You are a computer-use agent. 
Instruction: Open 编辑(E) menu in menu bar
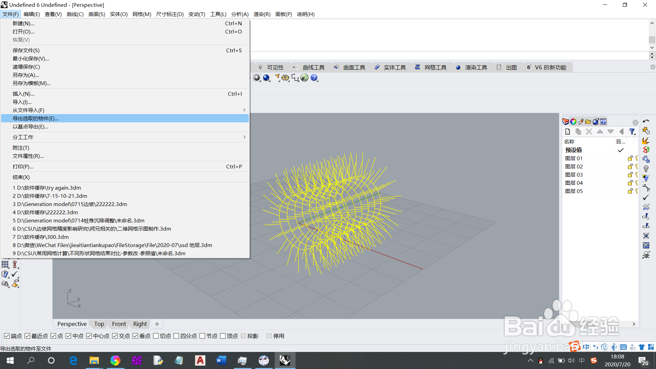tap(31, 14)
